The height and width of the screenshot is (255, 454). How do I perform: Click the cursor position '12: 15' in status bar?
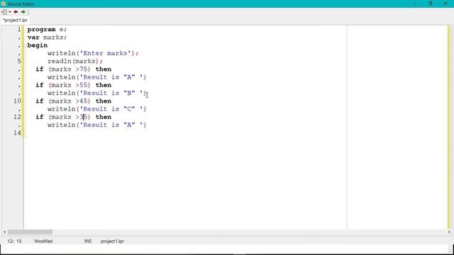[x=14, y=241]
